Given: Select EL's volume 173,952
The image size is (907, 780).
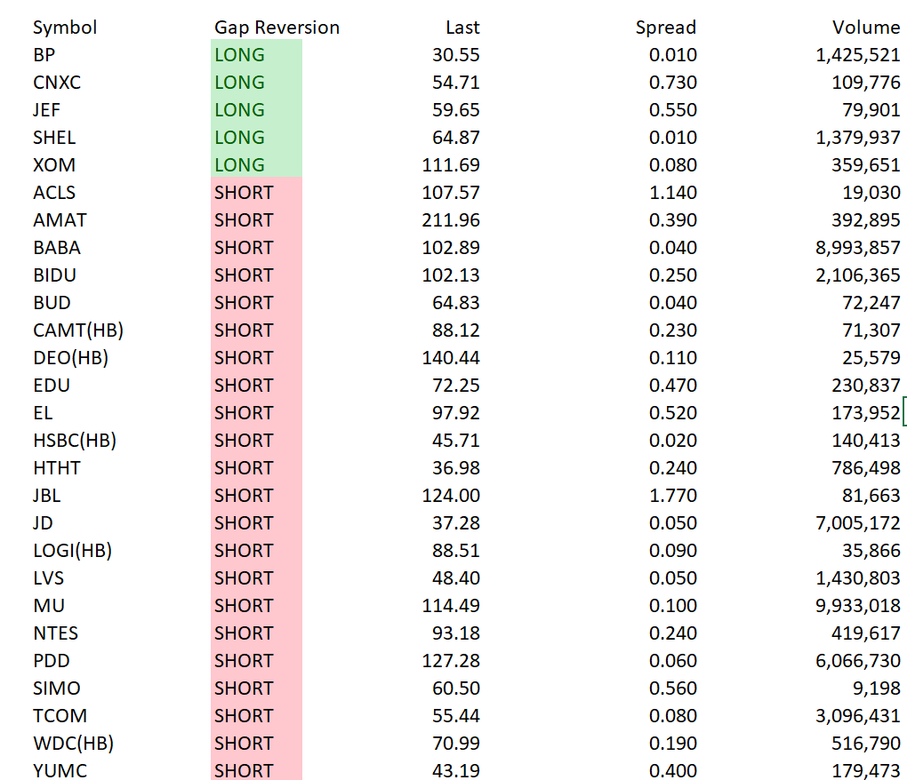Looking at the screenshot, I should pos(866,412).
